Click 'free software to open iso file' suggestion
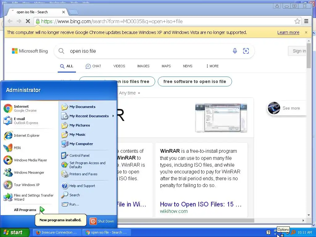Viewport: 316px width, 237px height. 195,81
